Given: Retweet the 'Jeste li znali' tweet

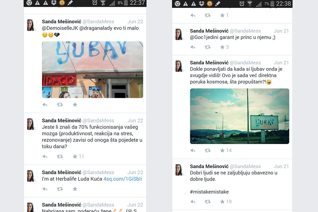Looking at the screenshot, I should 60,157.
